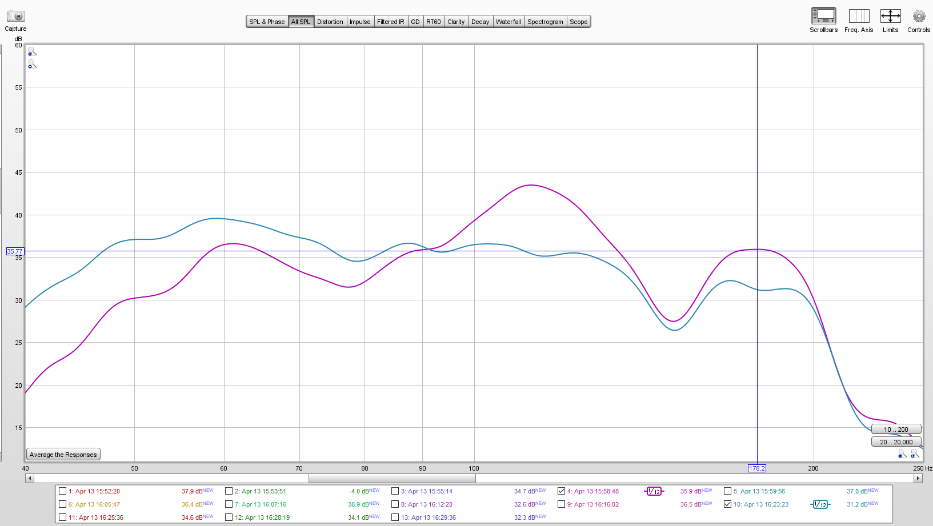This screenshot has height=526, width=933.
Task: Click the 1/12 smoothing indicator for measurement 10
Action: pos(820,504)
